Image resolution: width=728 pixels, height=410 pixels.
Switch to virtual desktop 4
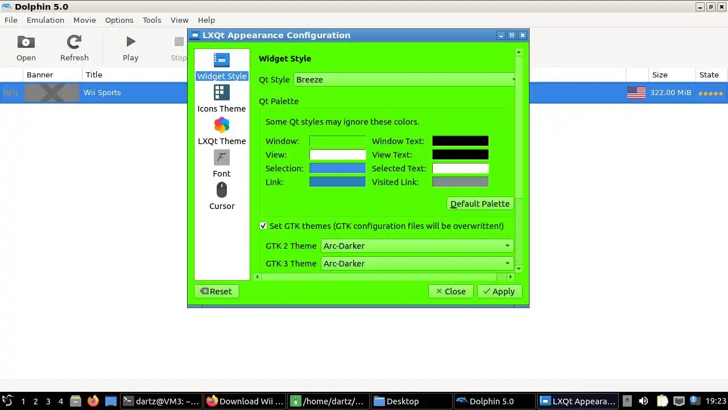click(x=60, y=401)
